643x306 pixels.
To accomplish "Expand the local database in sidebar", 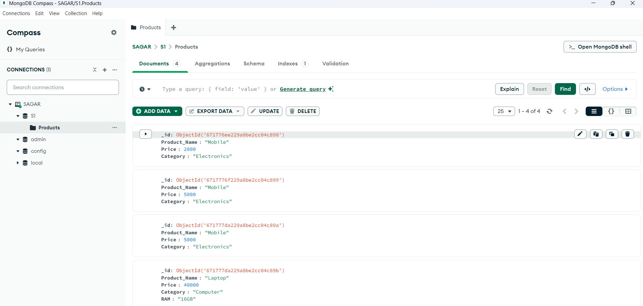I will point(18,163).
